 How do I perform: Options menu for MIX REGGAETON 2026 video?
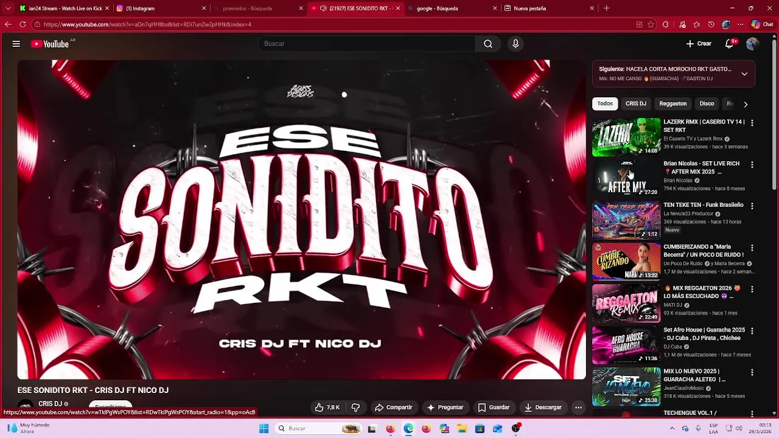point(752,290)
